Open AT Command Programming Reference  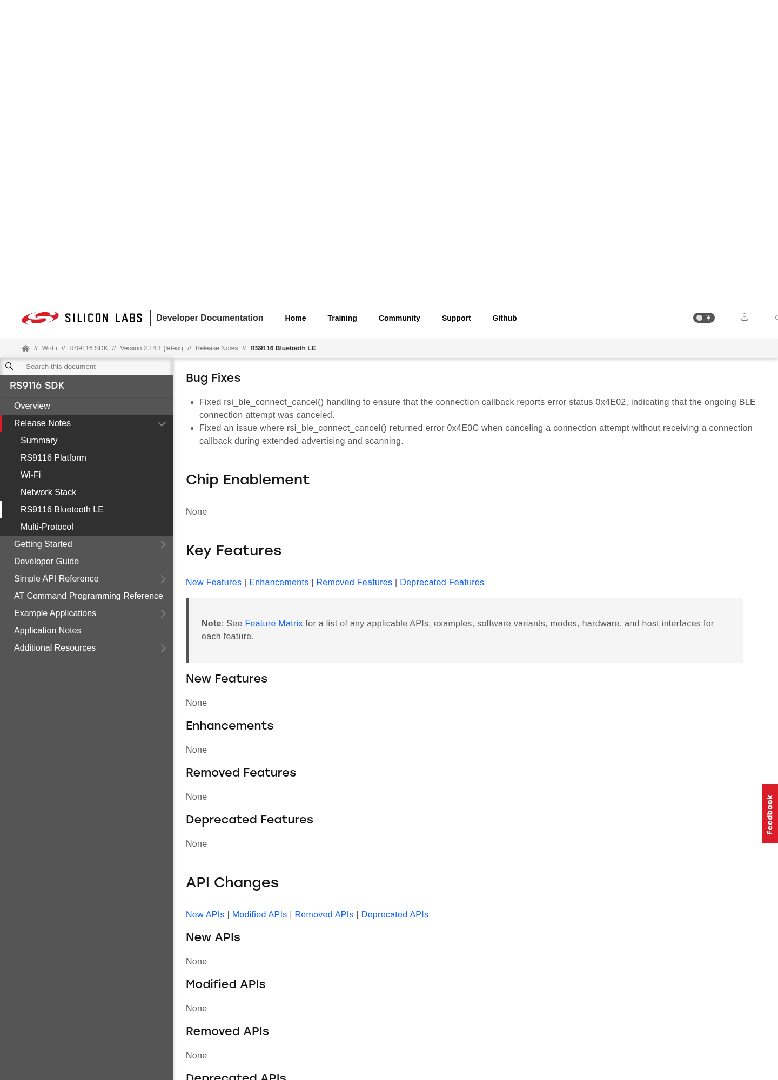pos(86,596)
